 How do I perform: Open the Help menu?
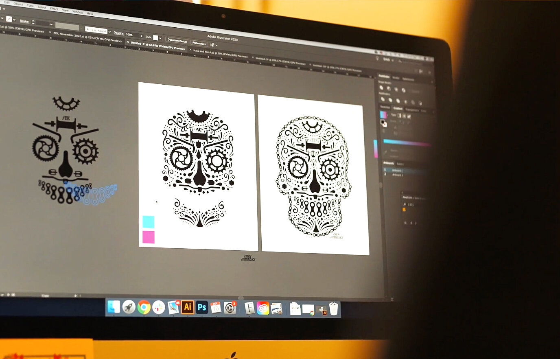[x=90, y=14]
